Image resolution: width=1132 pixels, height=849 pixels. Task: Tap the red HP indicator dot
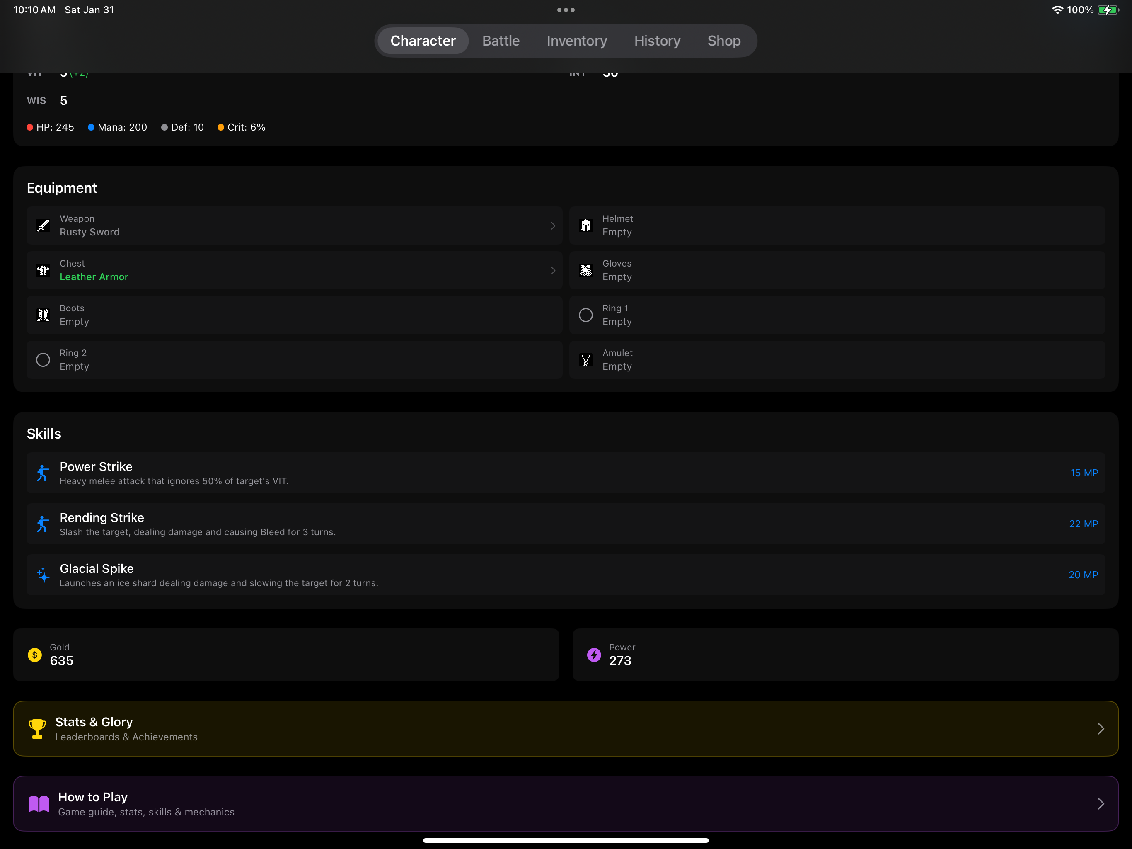point(30,127)
